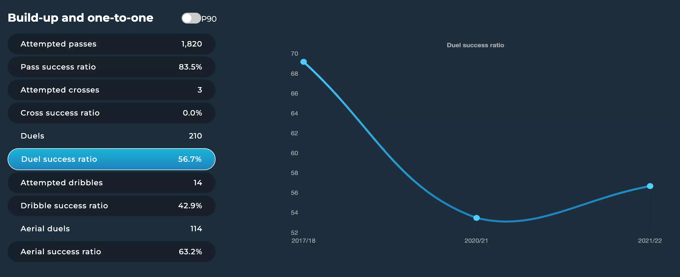This screenshot has height=277, width=680.
Task: Click the 83.5% pass success value
Action: click(190, 67)
